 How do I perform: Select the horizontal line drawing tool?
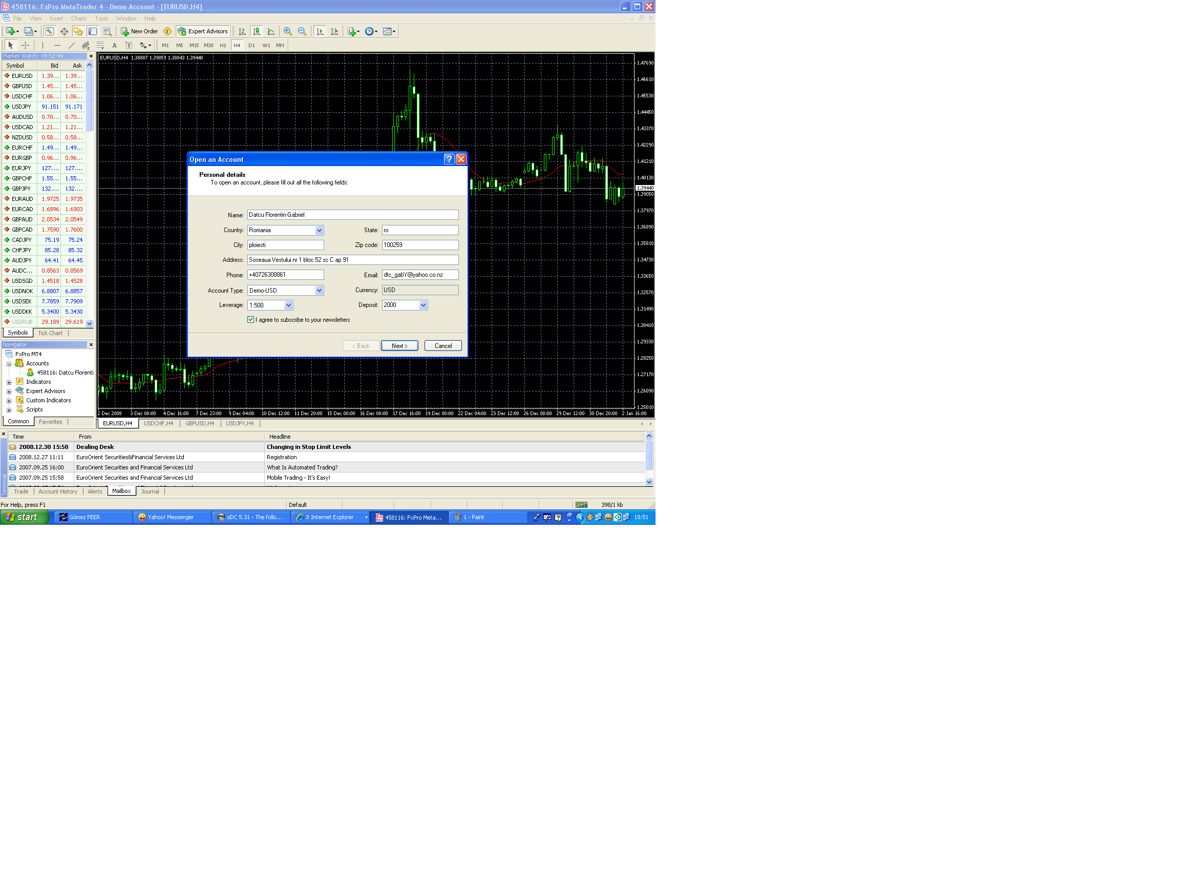[x=57, y=46]
